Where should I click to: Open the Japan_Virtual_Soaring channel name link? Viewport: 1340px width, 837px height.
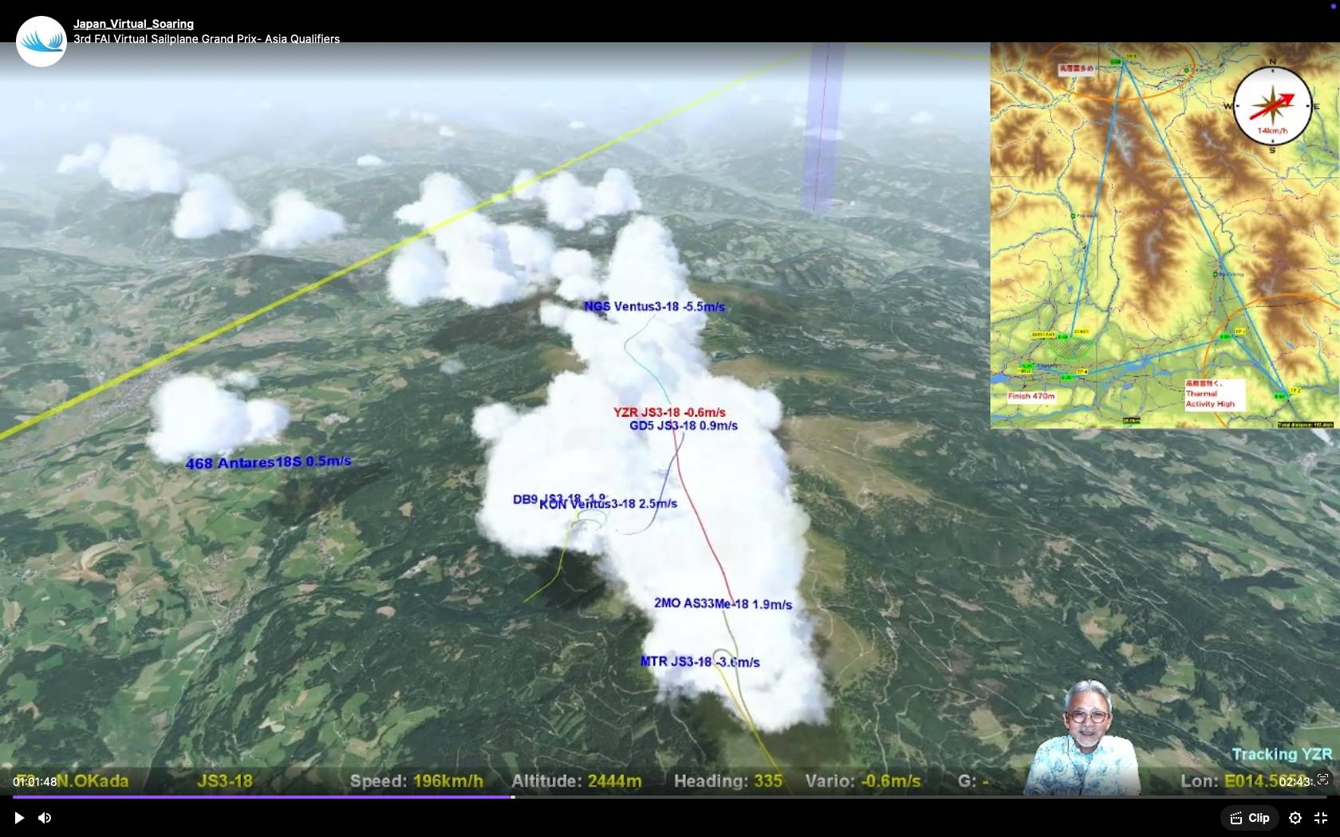133,24
